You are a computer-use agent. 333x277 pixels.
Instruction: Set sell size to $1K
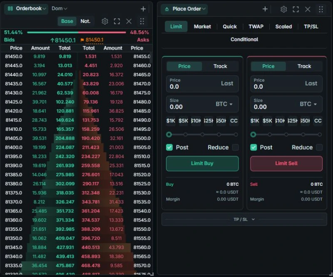tap(255, 121)
